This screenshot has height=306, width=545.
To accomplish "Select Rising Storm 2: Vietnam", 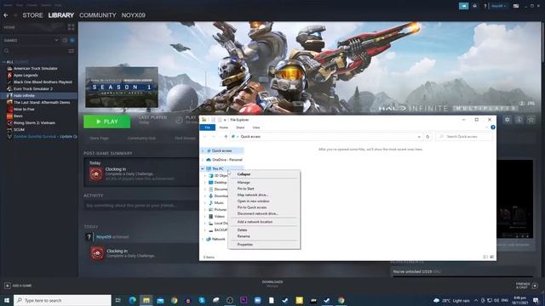I will 34,122.
